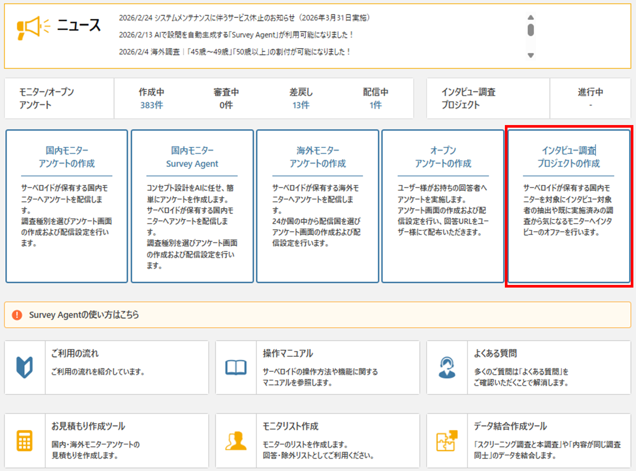Image resolution: width=636 pixels, height=471 pixels.
Task: Select the オープン アンケートの作成 card
Action: tap(443, 206)
